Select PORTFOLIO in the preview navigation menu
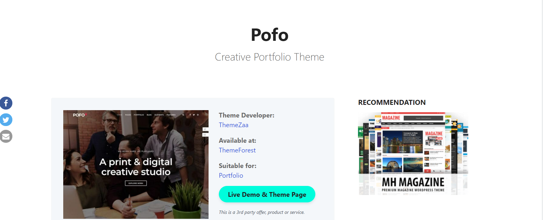 click(x=139, y=115)
